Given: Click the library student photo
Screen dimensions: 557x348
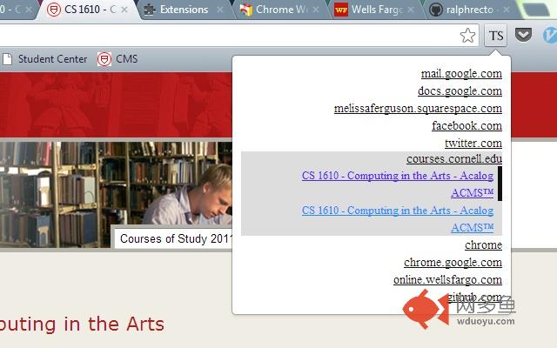Looking at the screenshot, I should click(x=116, y=195).
